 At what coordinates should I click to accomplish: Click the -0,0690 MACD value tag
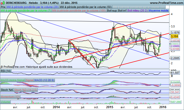(175, 85)
